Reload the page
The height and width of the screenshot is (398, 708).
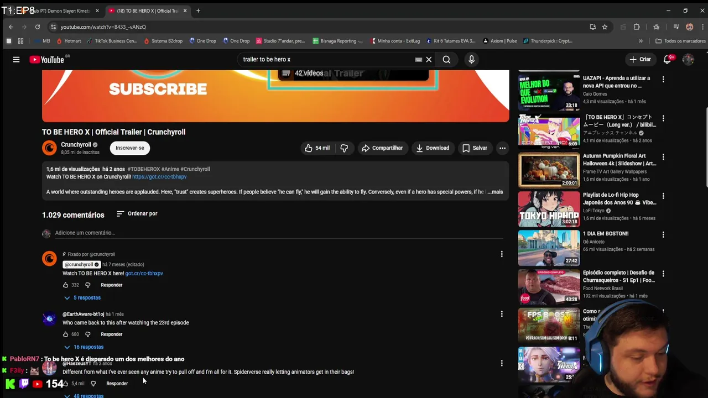coord(38,27)
